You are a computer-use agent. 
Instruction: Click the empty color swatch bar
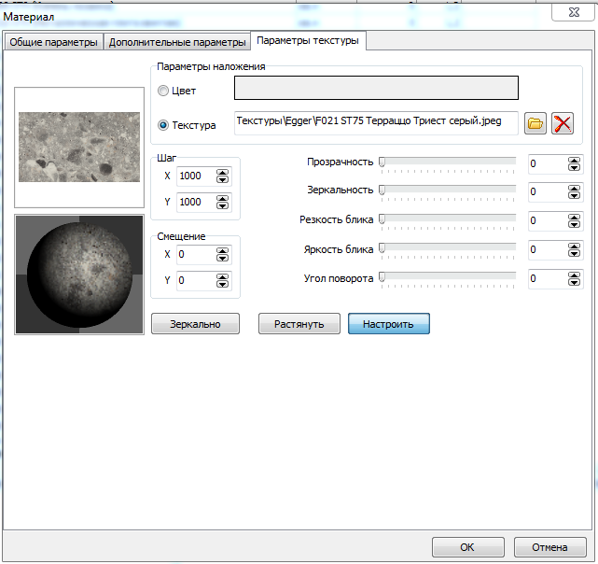(x=376, y=88)
